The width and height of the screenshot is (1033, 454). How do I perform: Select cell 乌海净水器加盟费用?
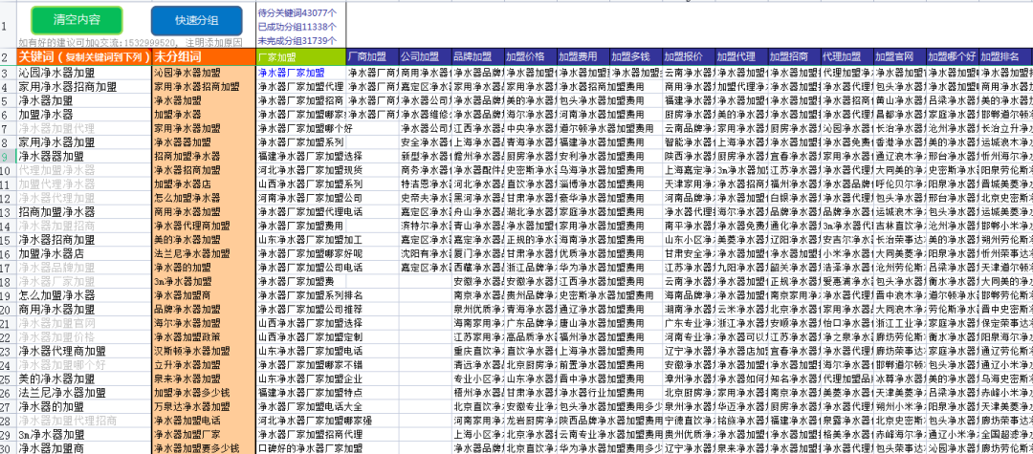(602, 170)
